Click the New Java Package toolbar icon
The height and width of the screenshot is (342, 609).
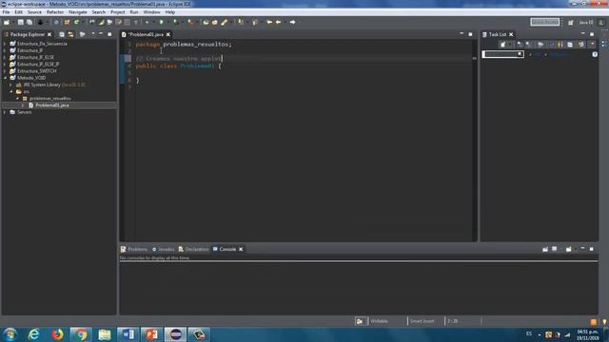[x=67, y=23]
